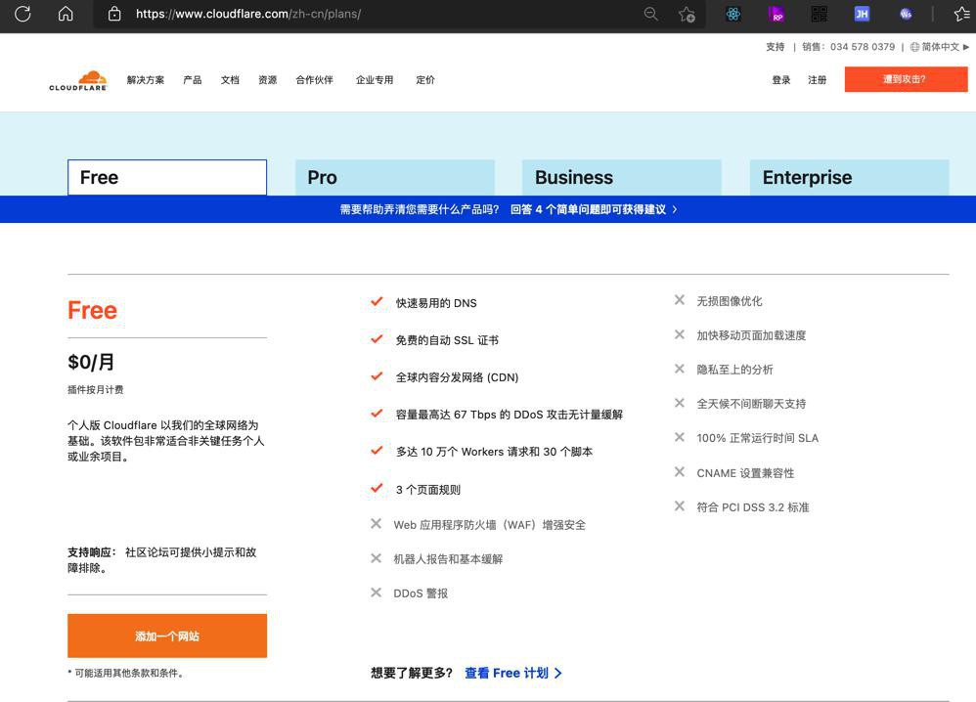Open the purple Ws extension icon
Screen dimensions: 976x702
pos(906,14)
